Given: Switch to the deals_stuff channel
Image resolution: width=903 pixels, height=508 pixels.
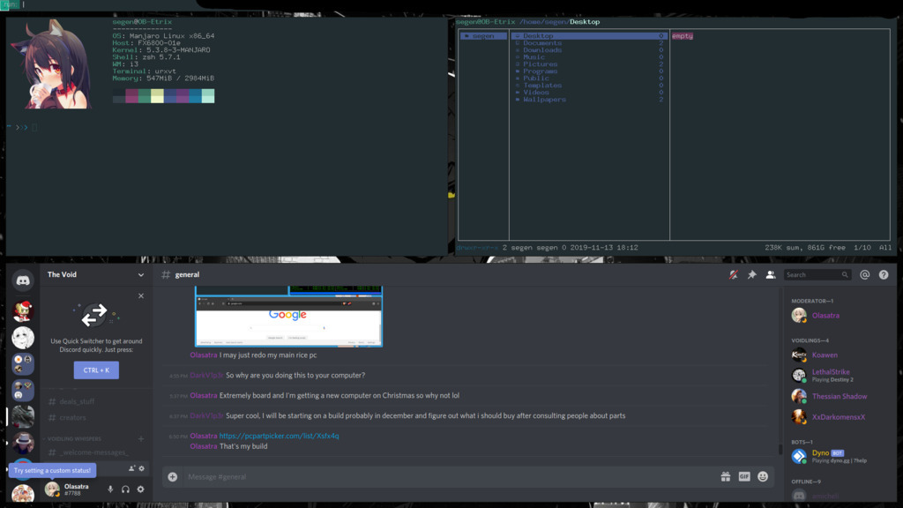Looking at the screenshot, I should tap(77, 401).
